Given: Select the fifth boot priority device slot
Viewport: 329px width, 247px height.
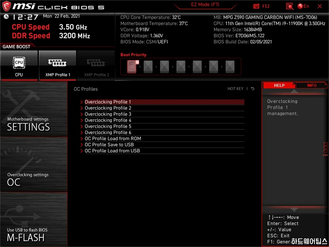Looking at the screenshot, I should (x=197, y=67).
